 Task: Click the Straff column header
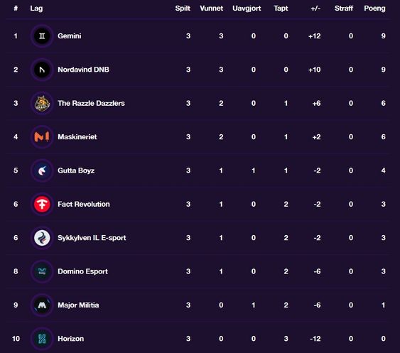coord(344,9)
